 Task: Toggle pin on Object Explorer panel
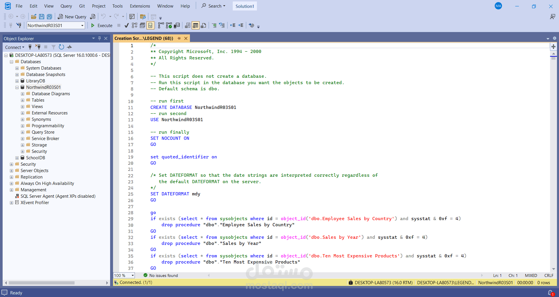99,38
